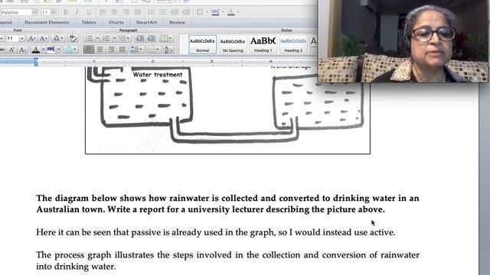This screenshot has width=490, height=275.
Task: Click increase indent in the formatting toolbar
Action: tap(186, 12)
